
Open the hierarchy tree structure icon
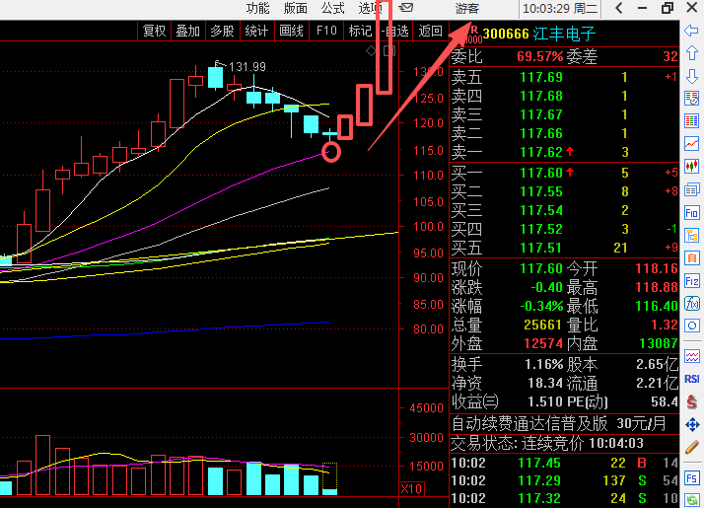tap(691, 235)
